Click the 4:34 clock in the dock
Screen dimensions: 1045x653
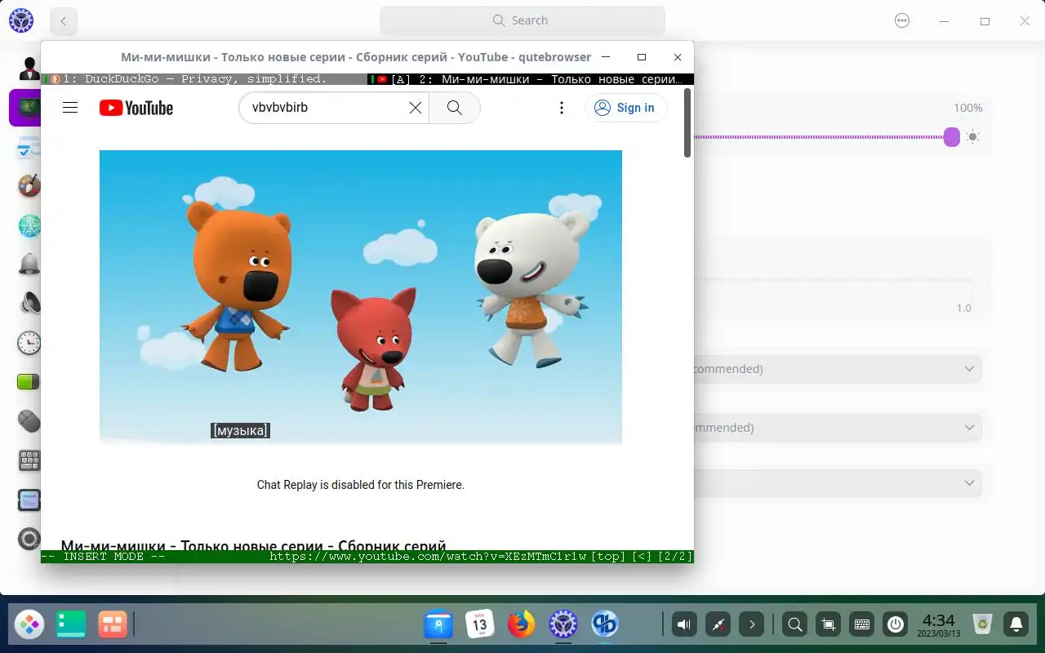938,625
